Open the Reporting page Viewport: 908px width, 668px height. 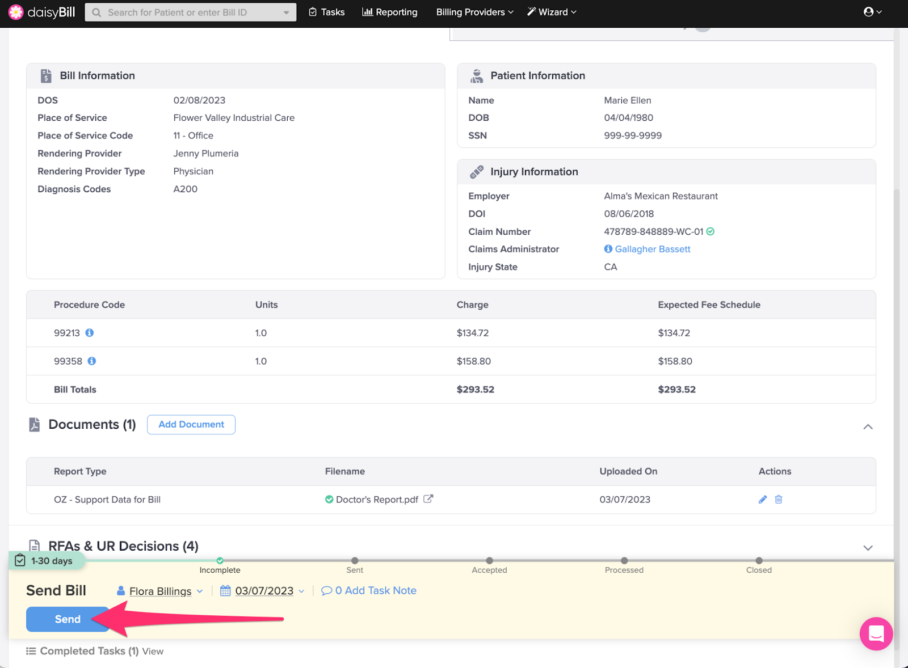tap(390, 12)
